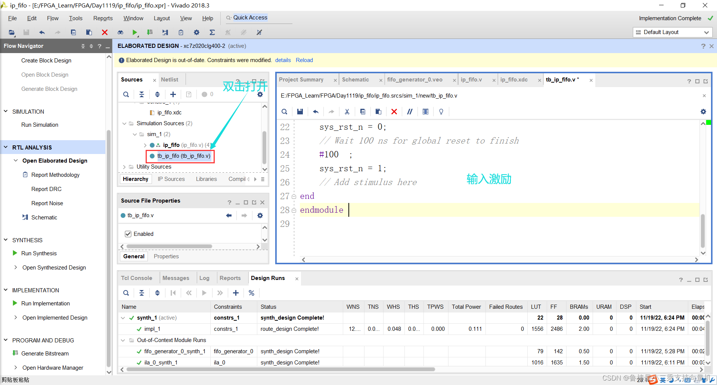Collapse the SYNTHESIS section

coord(6,240)
